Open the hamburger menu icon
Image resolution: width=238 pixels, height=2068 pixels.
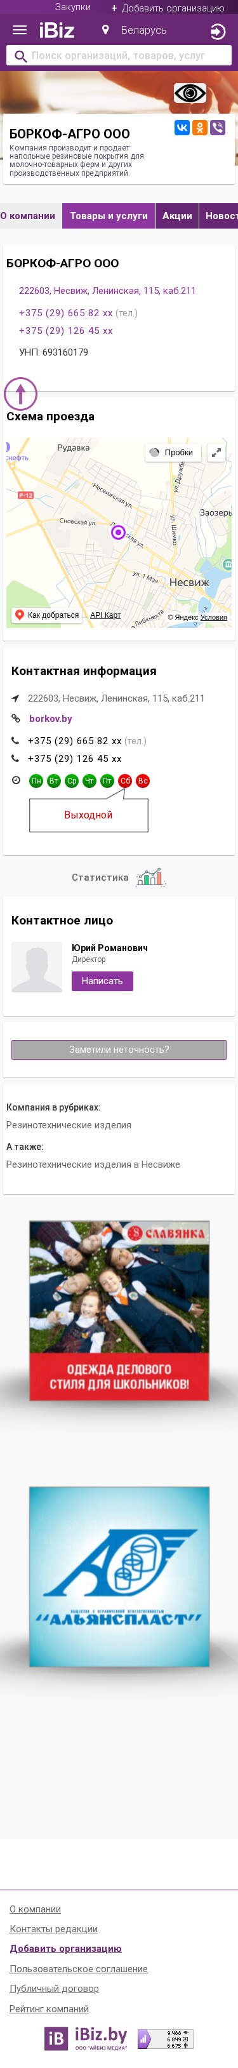[20, 30]
